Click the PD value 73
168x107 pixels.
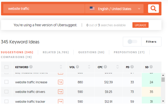[x=132, y=92]
